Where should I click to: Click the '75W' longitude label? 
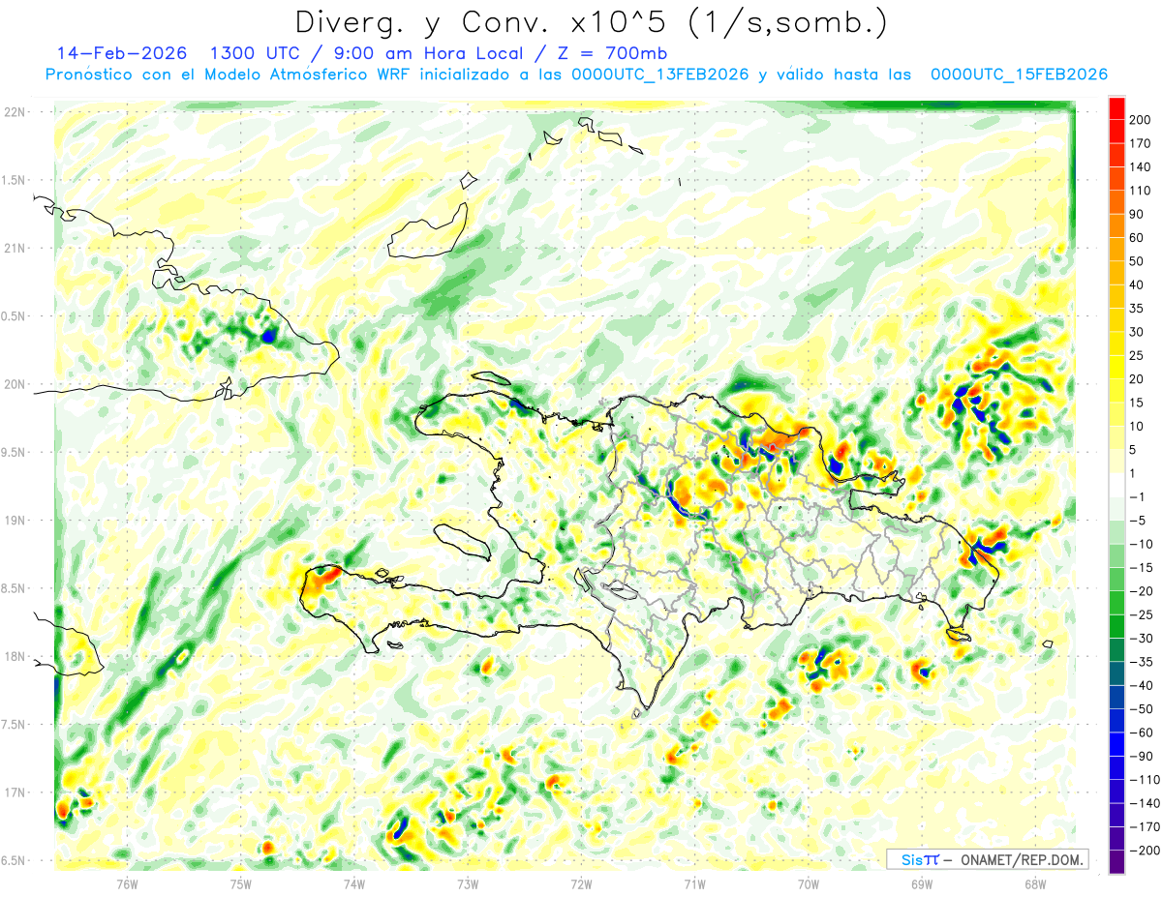[240, 884]
